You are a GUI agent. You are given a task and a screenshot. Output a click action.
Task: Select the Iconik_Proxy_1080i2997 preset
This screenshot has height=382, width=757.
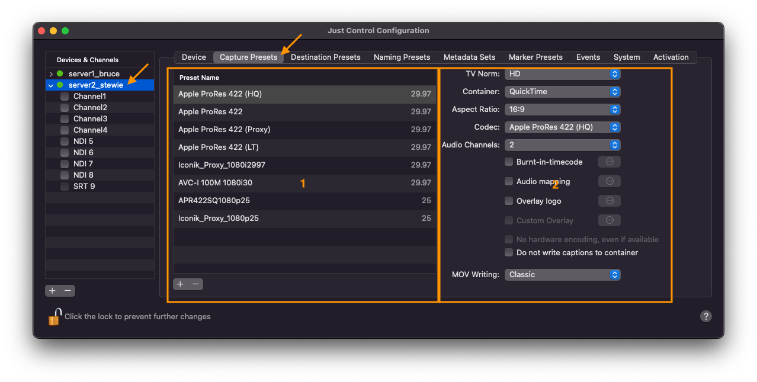coord(304,165)
